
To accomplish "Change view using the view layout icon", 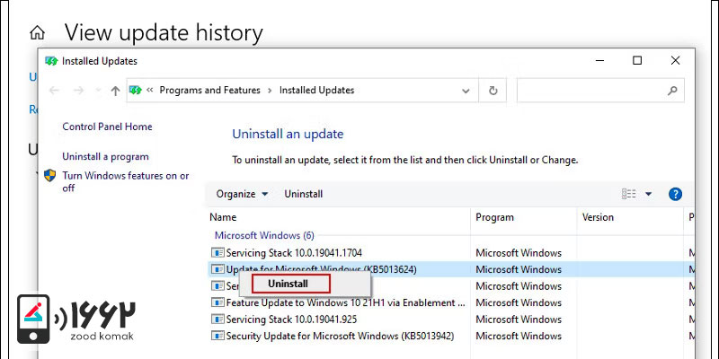I will (x=628, y=194).
